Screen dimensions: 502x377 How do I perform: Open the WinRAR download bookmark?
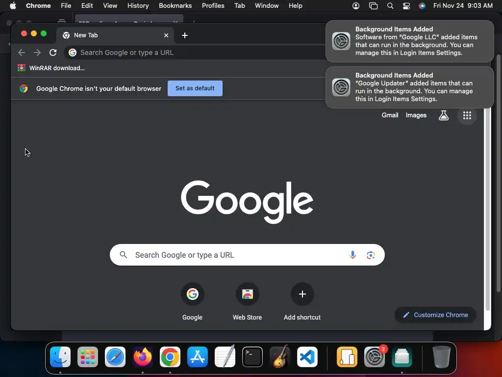(x=51, y=68)
